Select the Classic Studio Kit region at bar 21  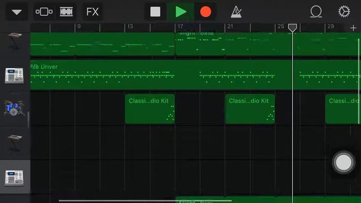pos(250,109)
